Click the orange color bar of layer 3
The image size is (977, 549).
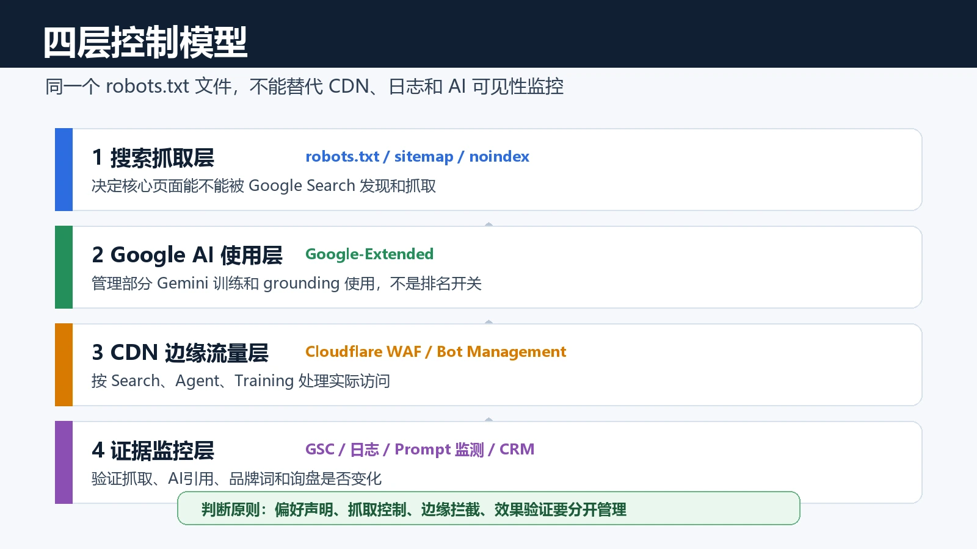coord(64,365)
